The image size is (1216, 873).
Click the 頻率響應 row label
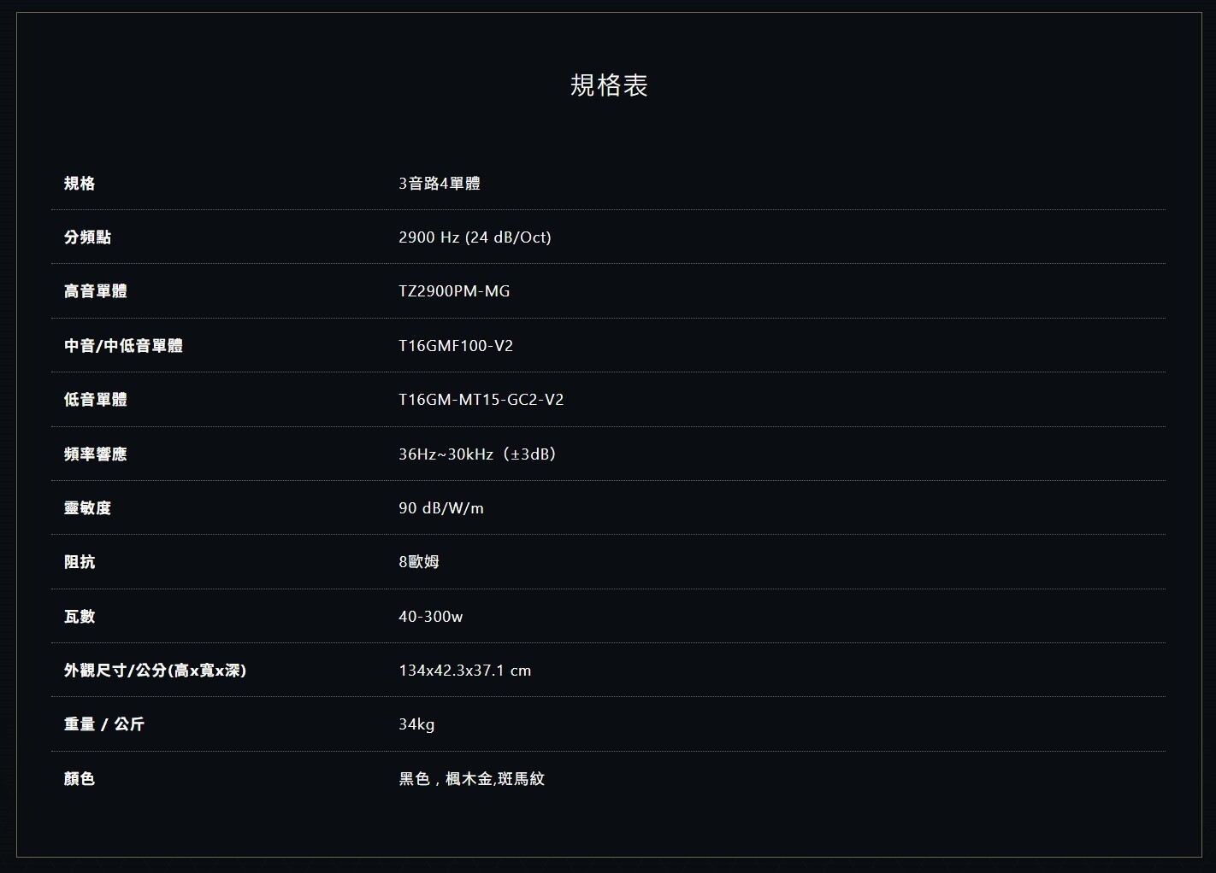click(x=95, y=454)
